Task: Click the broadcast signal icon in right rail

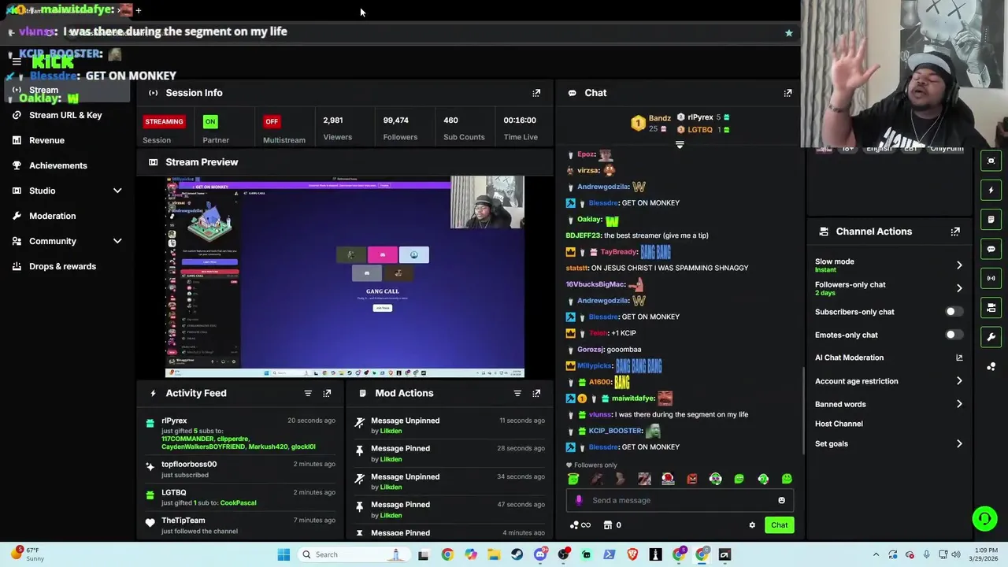Action: click(x=991, y=278)
